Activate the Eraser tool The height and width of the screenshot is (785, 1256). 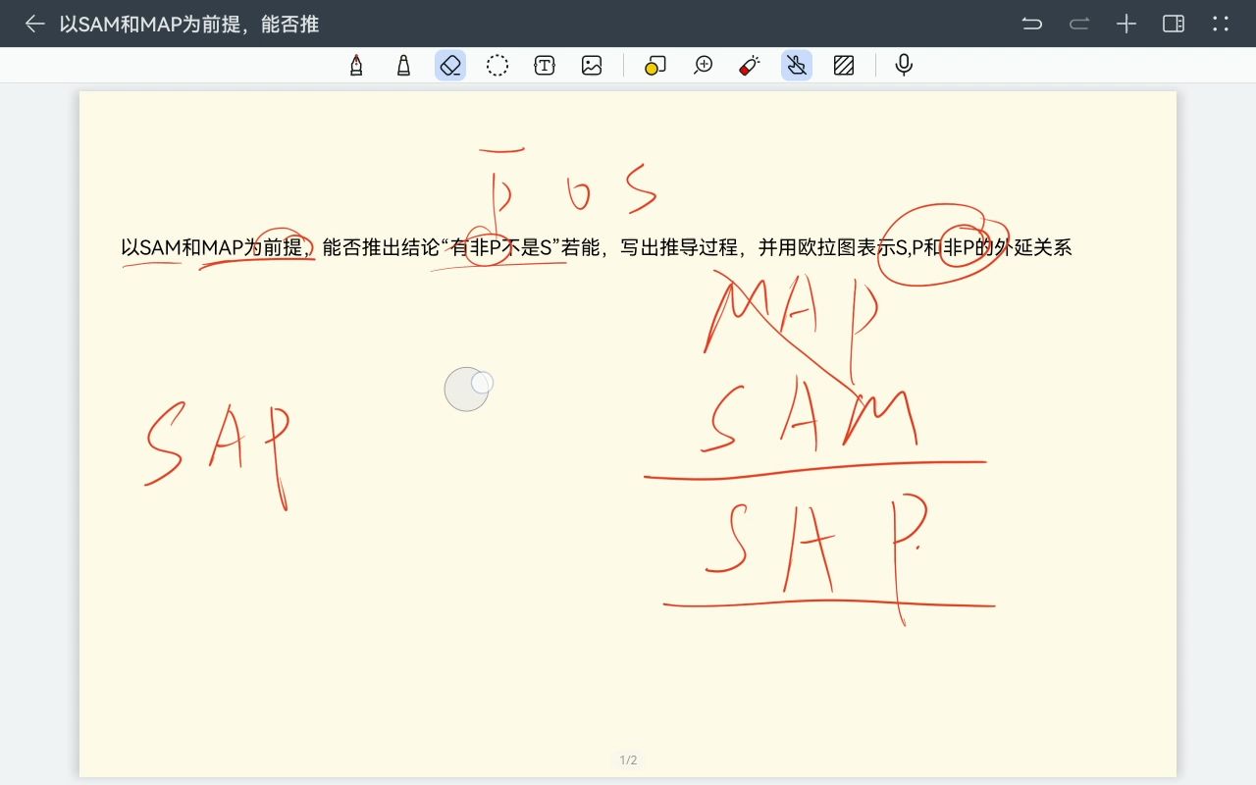(x=449, y=65)
